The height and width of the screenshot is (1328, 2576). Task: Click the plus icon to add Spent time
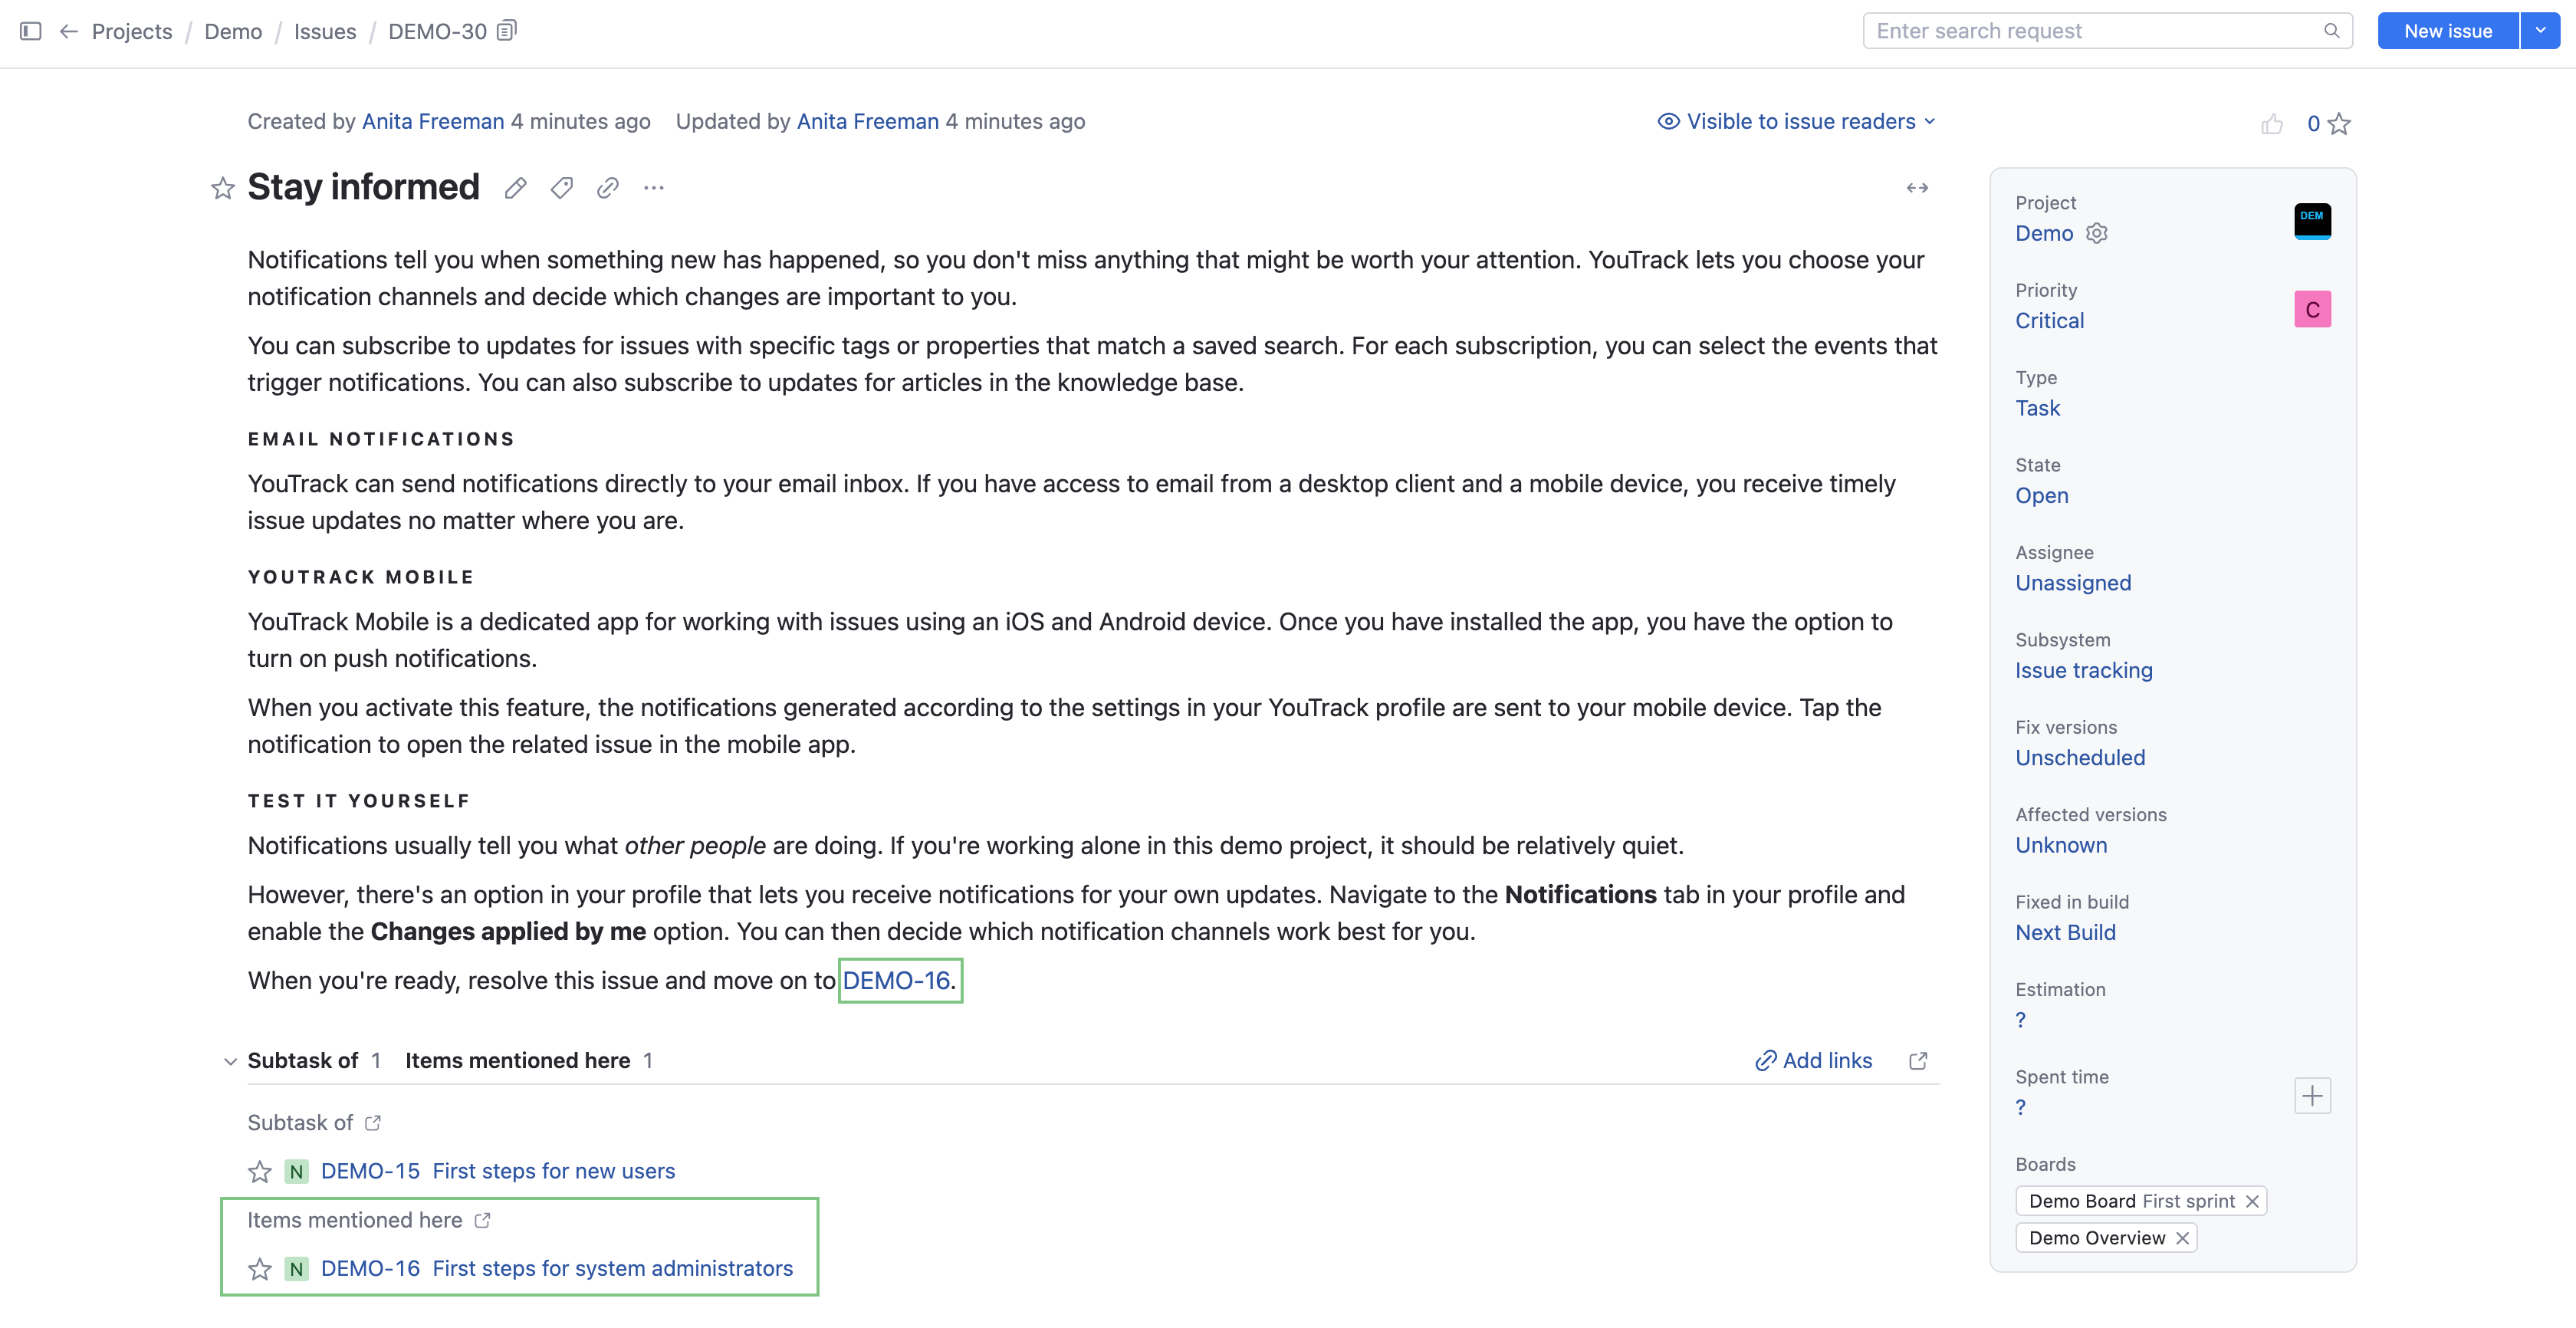pyautogui.click(x=2312, y=1096)
